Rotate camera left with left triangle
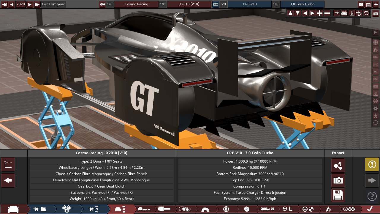Viewport: 380px width, 214px height. pyautogui.click(x=305, y=13)
